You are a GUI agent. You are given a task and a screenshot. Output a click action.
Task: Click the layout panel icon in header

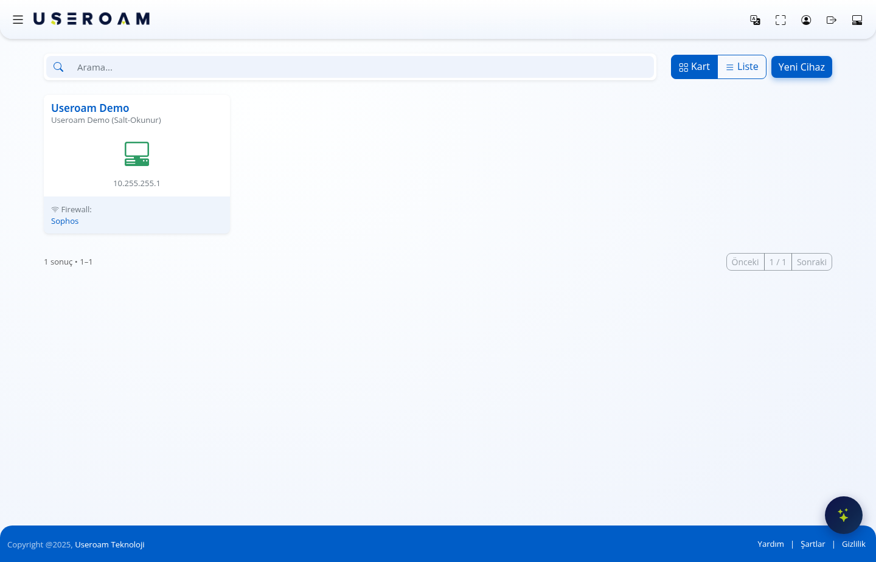click(857, 20)
